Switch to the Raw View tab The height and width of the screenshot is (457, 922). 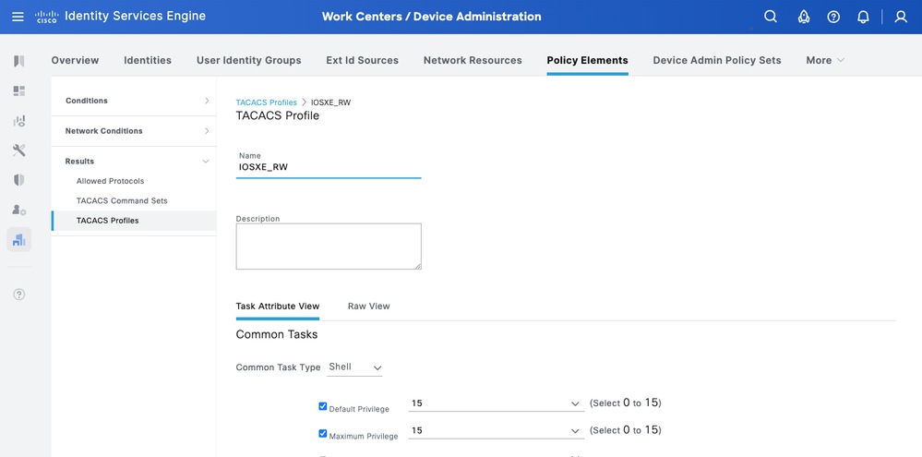point(368,307)
